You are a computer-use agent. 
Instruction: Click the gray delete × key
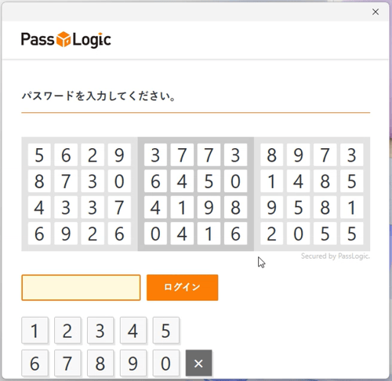coord(198,363)
